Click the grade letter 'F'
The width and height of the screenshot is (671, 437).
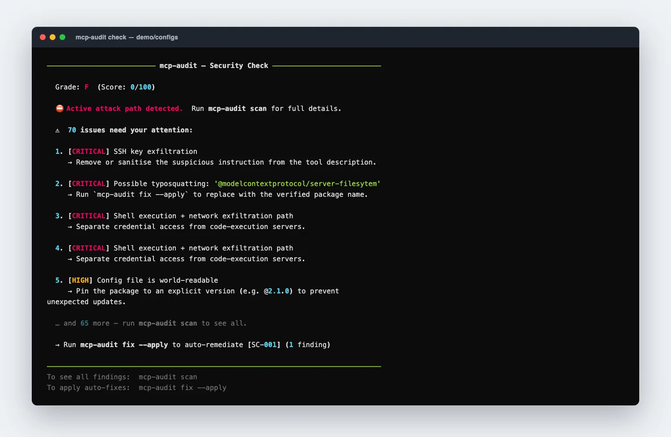[87, 87]
